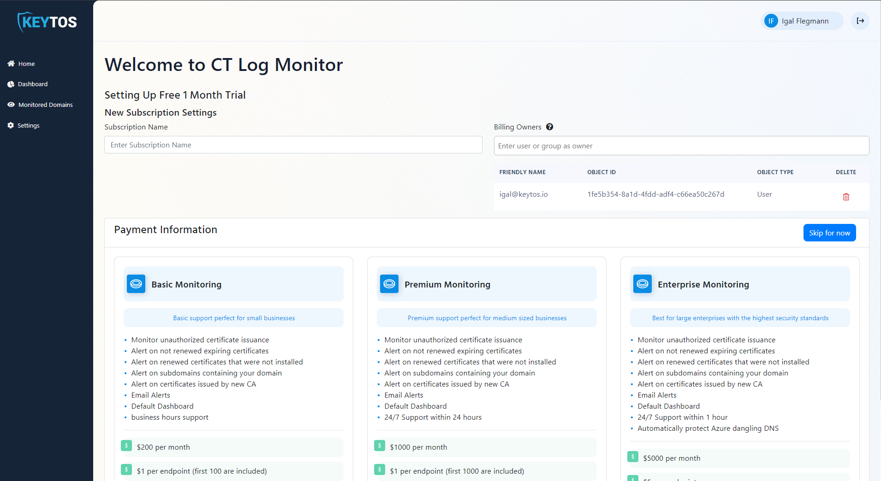
Task: Click object ID 1fe5b354-8a1d-4fdd-adf4-c66ea50c267d
Action: (655, 194)
